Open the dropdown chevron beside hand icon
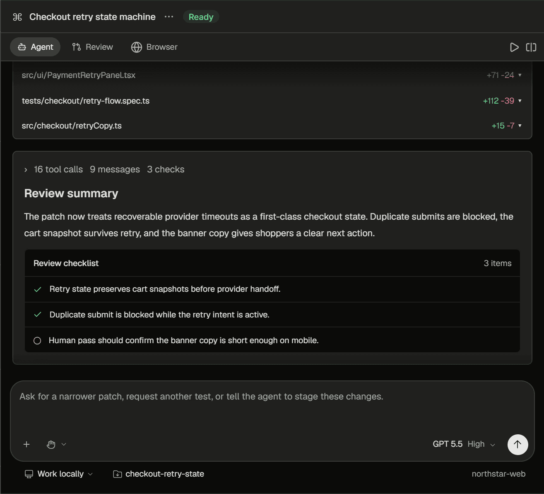Image resolution: width=544 pixels, height=494 pixels. [x=64, y=444]
